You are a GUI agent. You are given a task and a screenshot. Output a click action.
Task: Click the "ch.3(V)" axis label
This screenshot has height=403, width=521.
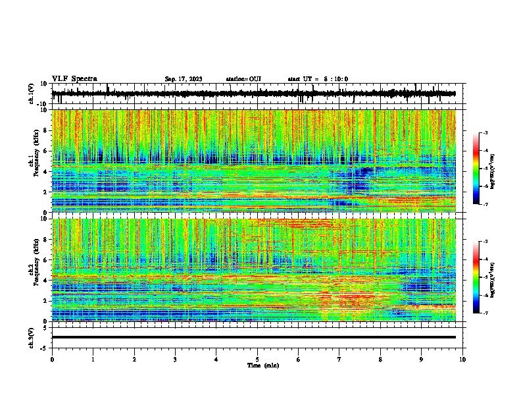(x=32, y=338)
